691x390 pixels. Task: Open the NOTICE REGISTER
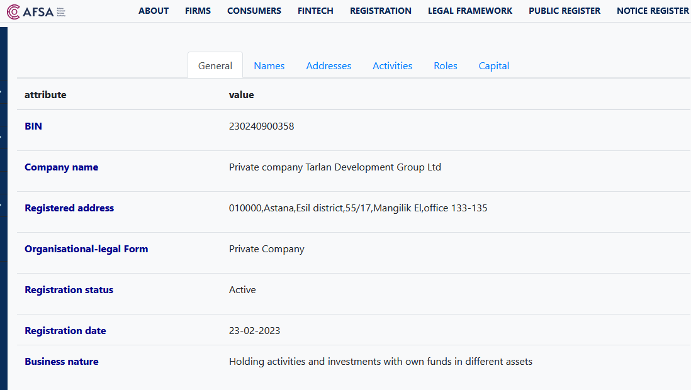click(x=653, y=11)
